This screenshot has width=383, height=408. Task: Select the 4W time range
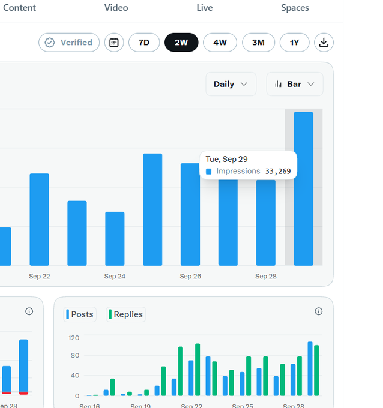pos(220,43)
